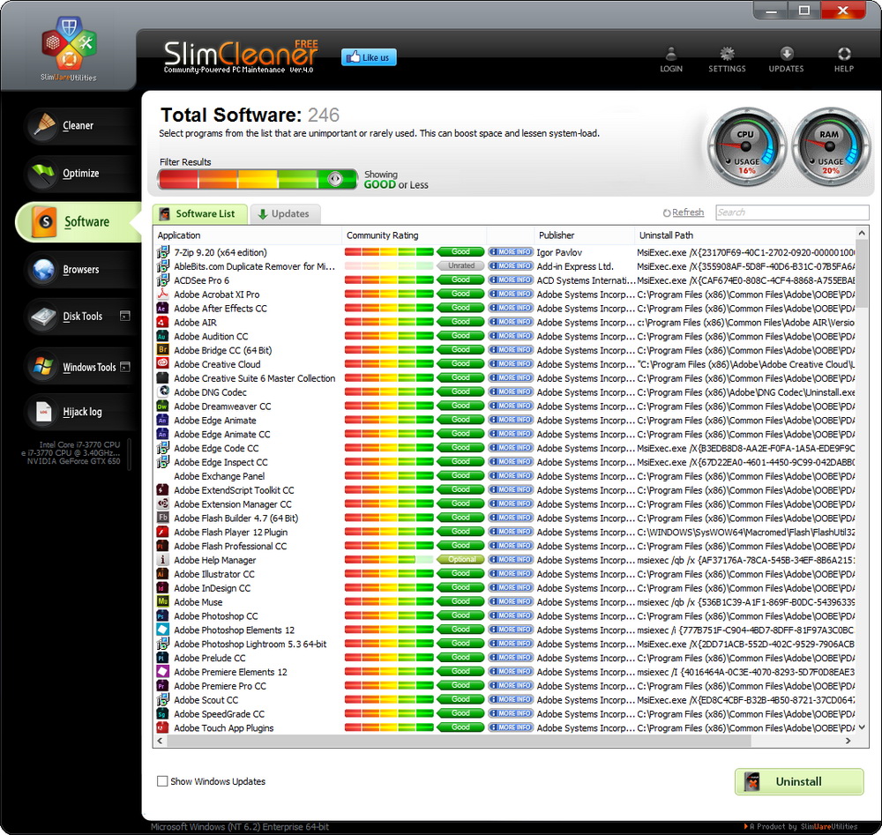The width and height of the screenshot is (882, 835).
Task: Click the Adobe Creative Cloud icon
Action: click(162, 364)
